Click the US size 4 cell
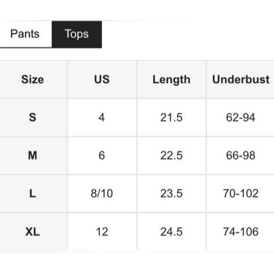The image size is (274, 274). (102, 118)
